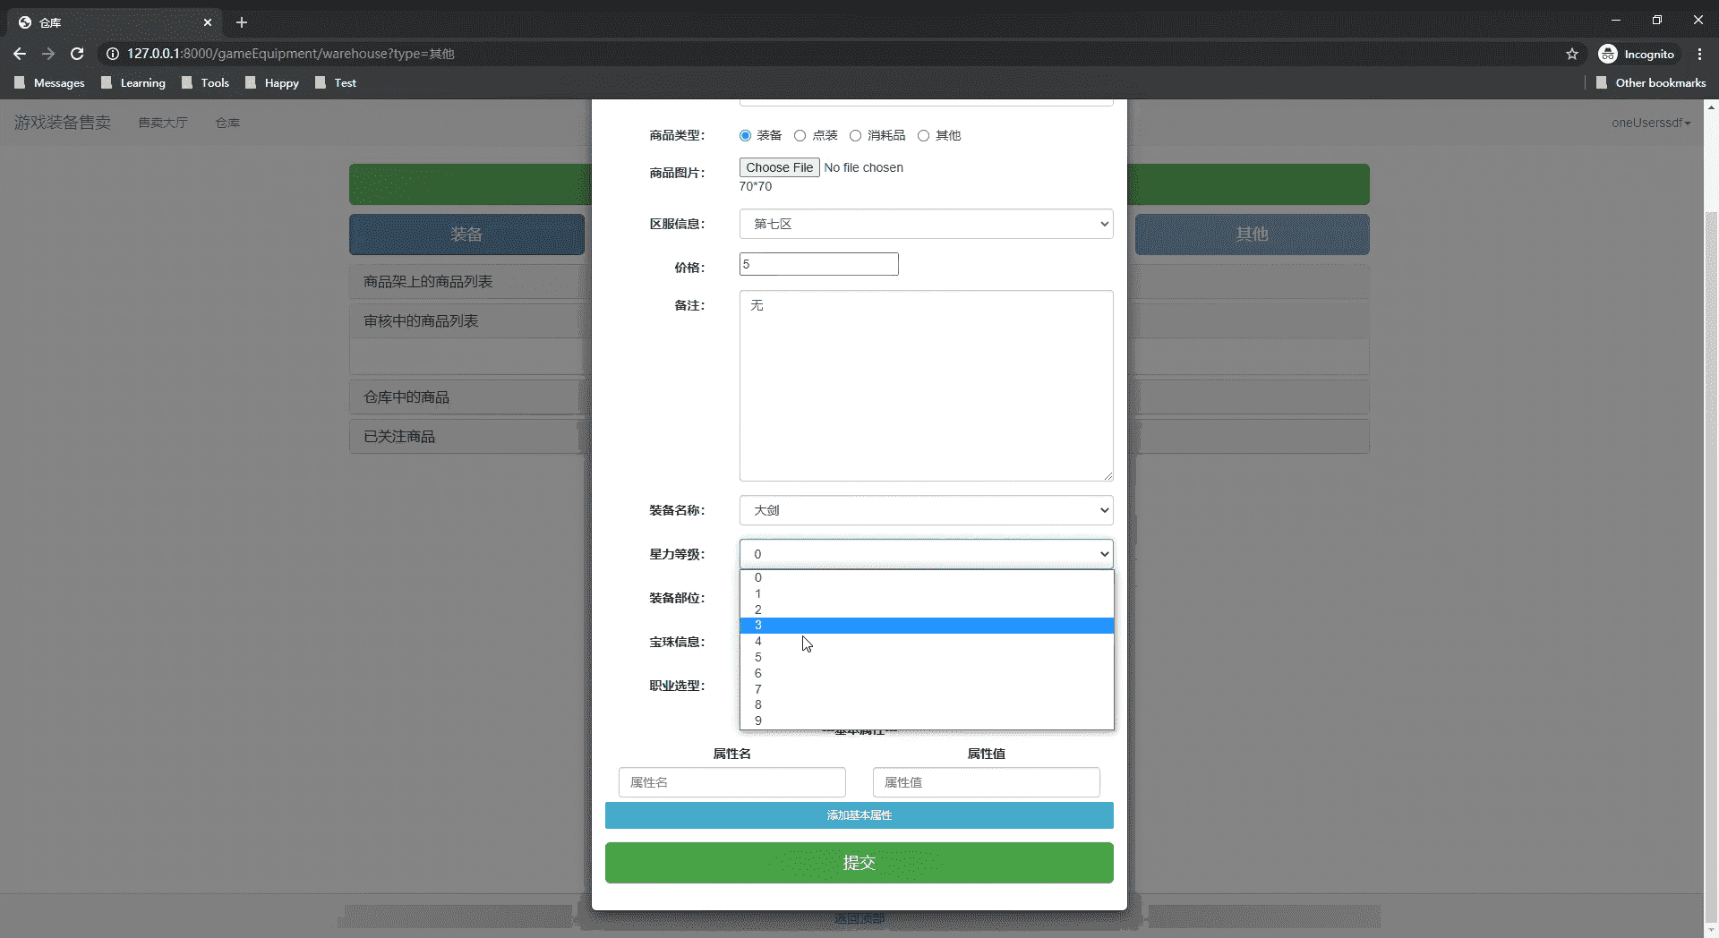Image resolution: width=1719 pixels, height=938 pixels.
Task: Choose option 0 in star level list
Action: [927, 578]
